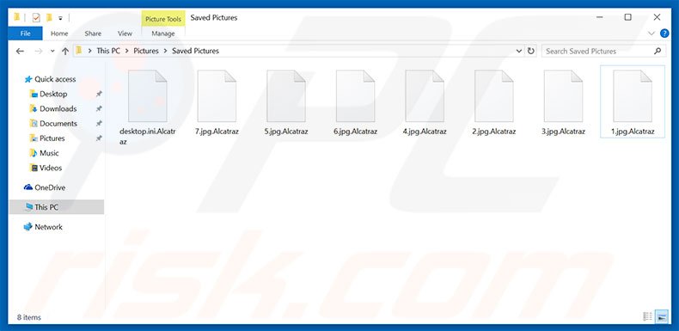Click Properties icon in quick access toolbar

click(x=36, y=18)
